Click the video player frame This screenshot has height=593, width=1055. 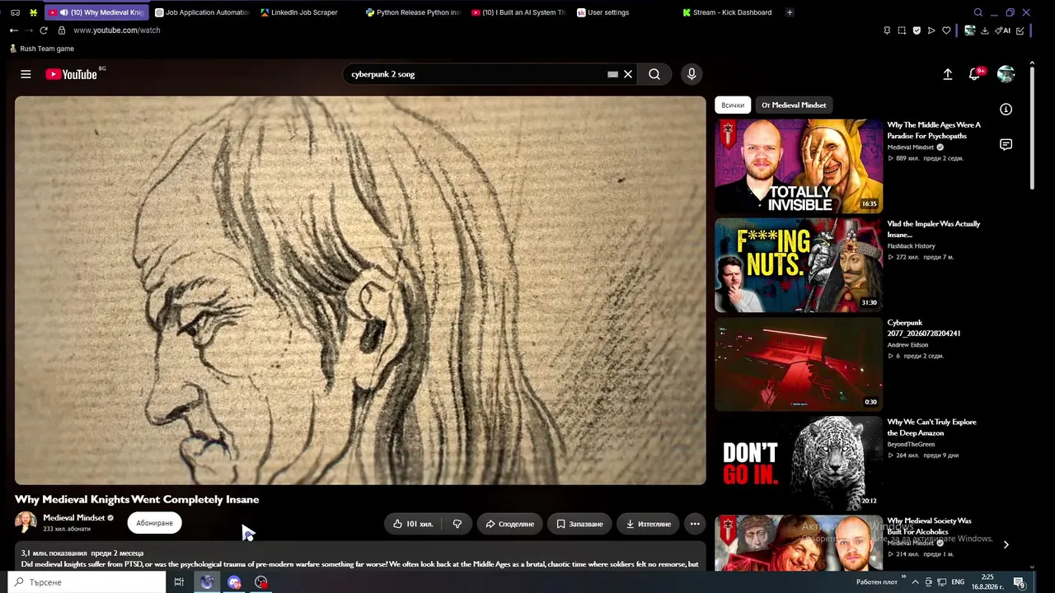[360, 291]
